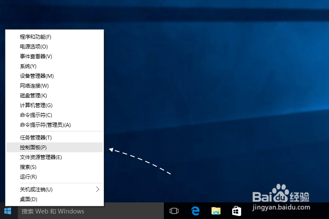
Task: Open 命令提示符(C) entry
Action: pyautogui.click(x=55, y=115)
